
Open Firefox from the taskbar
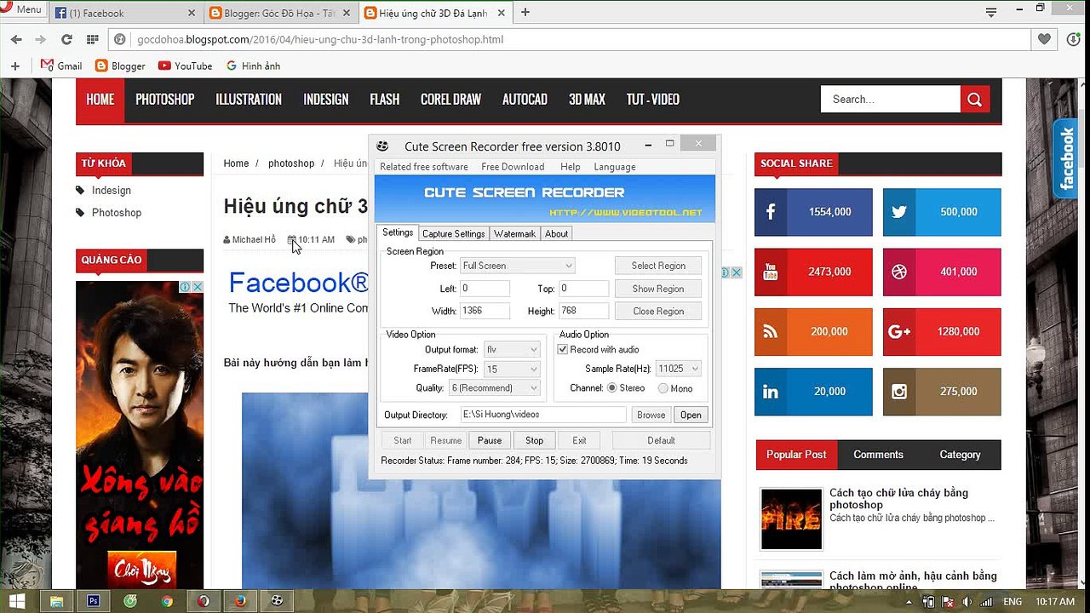click(240, 601)
